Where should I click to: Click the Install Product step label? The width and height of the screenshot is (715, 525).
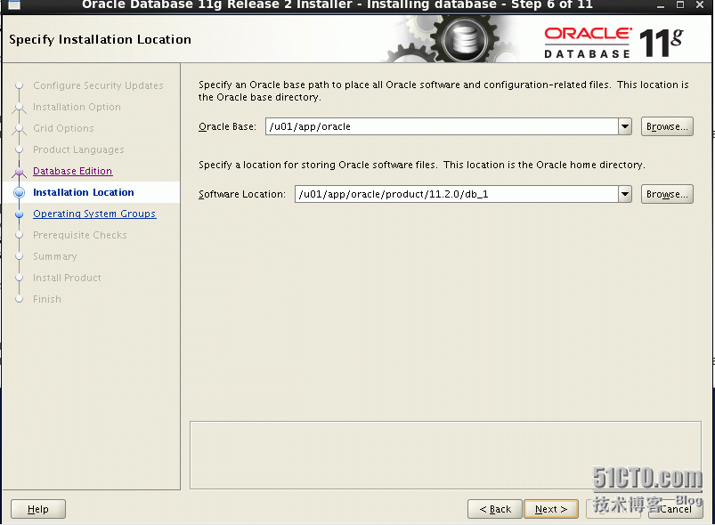(x=67, y=278)
